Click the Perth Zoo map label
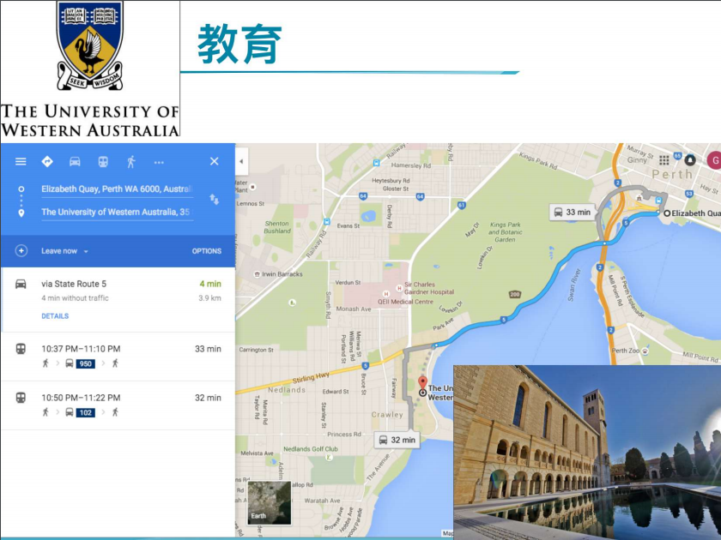The height and width of the screenshot is (540, 721). 626,351
